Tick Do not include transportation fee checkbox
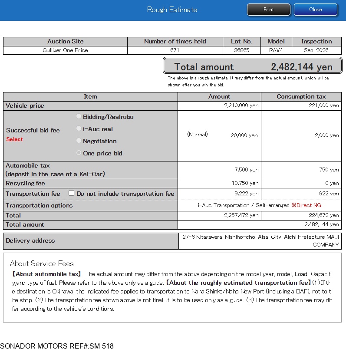Screen dimensions: 346x349 [72, 193]
